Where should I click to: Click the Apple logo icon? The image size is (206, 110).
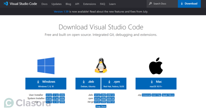pyautogui.click(x=156, y=66)
